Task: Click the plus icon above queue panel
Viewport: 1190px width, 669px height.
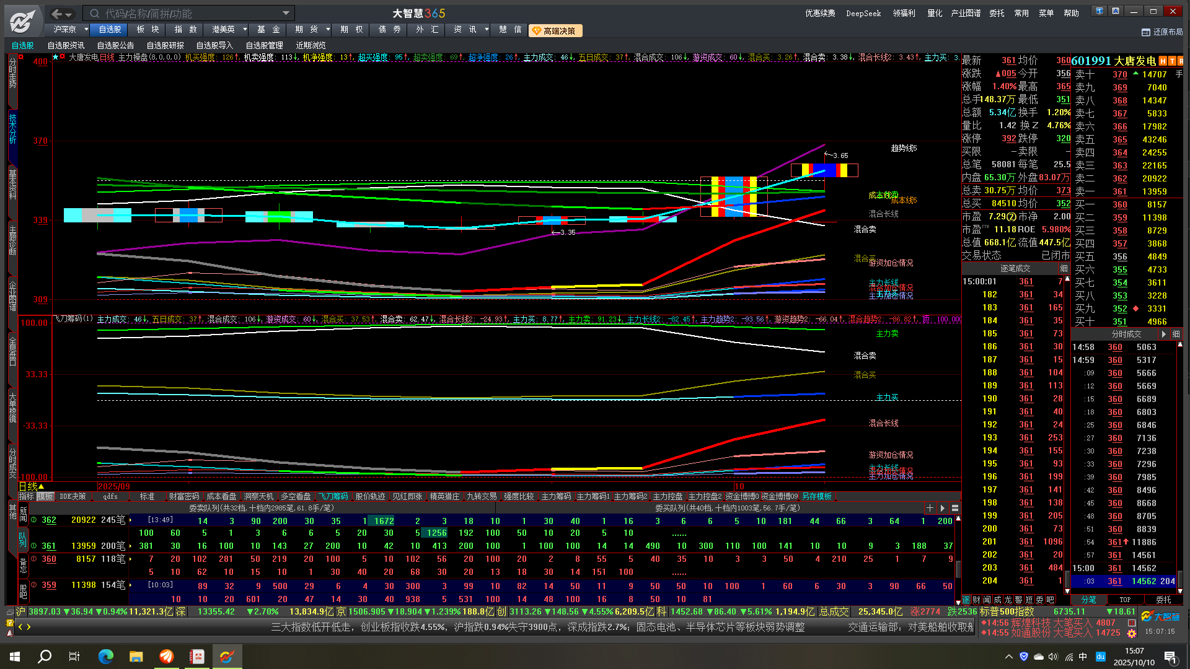Action: click(x=930, y=508)
